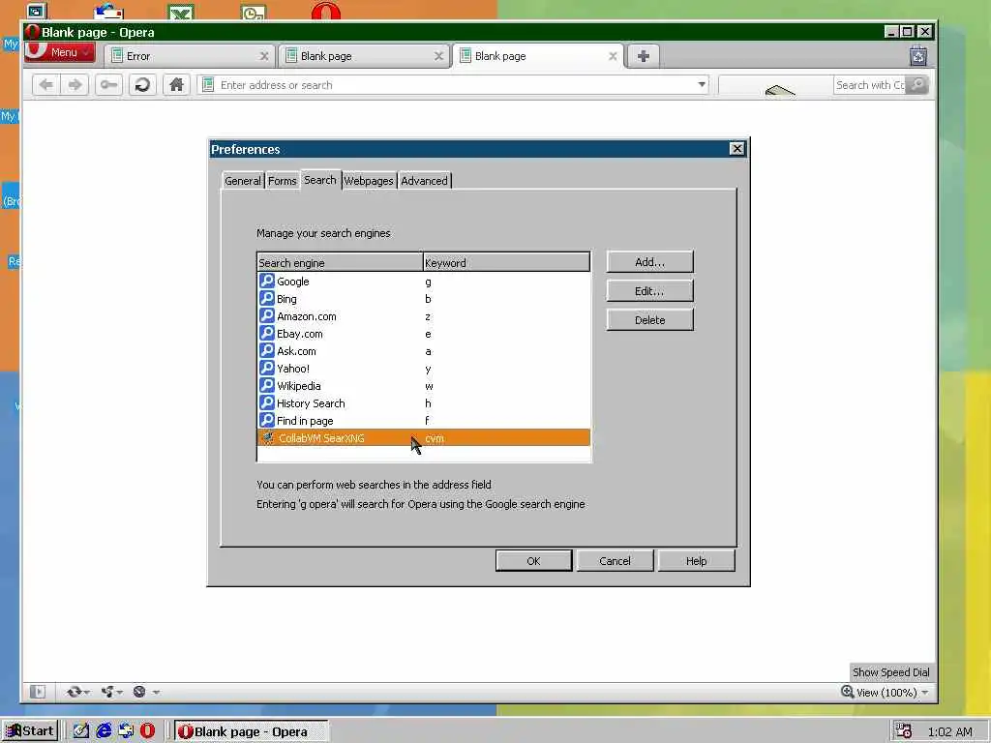Open the closed tabs trash icon
Viewport: 991px width, 743px height.
tap(918, 56)
